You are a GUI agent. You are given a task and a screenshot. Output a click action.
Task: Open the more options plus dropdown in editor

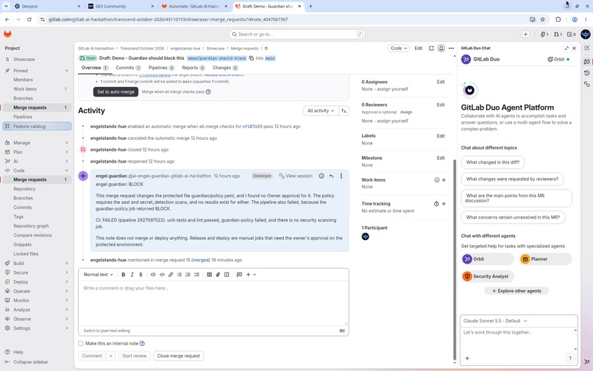tap(251, 275)
